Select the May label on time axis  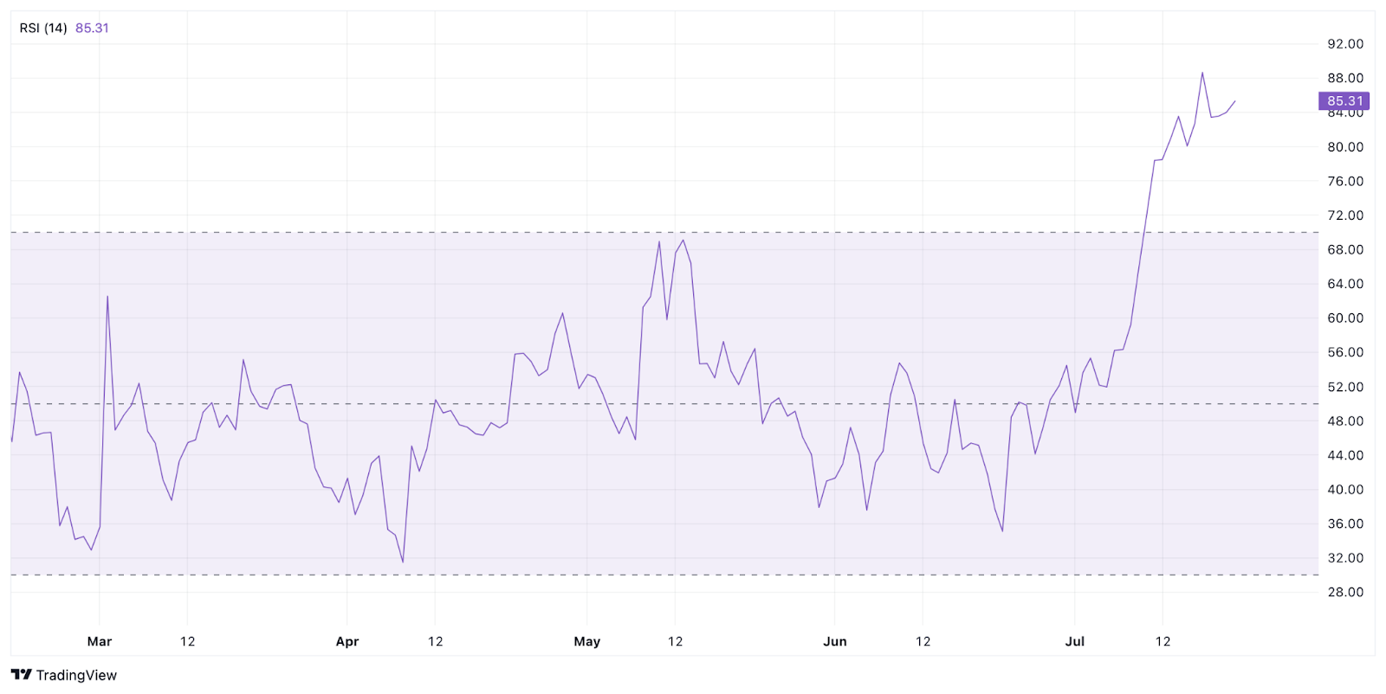coord(586,641)
